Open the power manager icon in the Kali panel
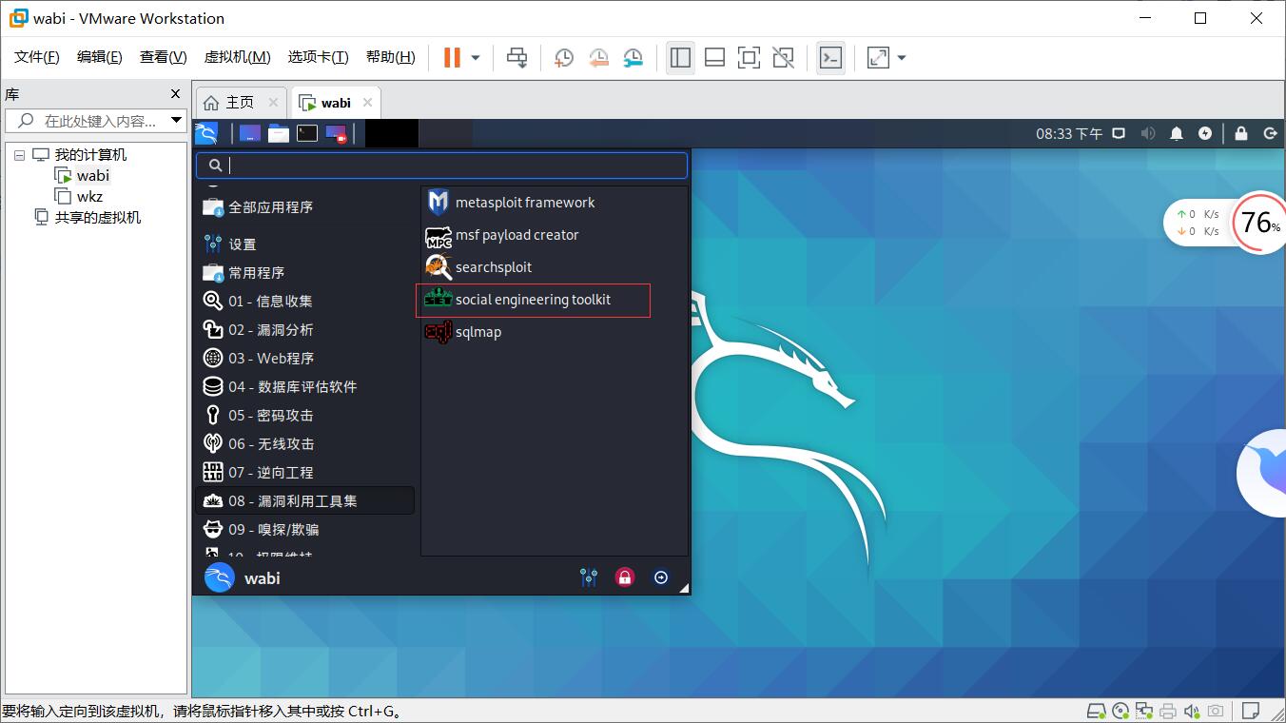 pos(1205,133)
